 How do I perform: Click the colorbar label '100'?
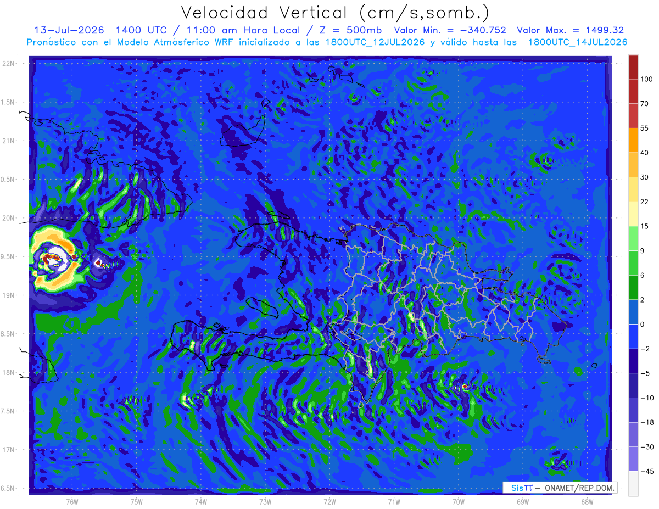click(646, 79)
